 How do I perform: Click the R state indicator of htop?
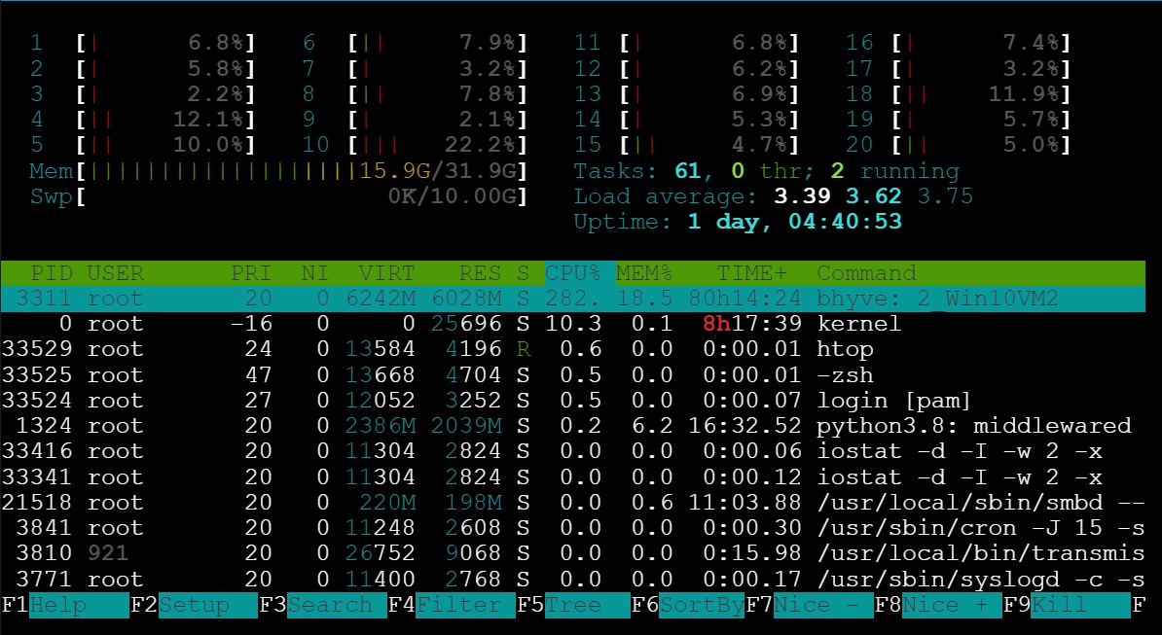click(524, 349)
